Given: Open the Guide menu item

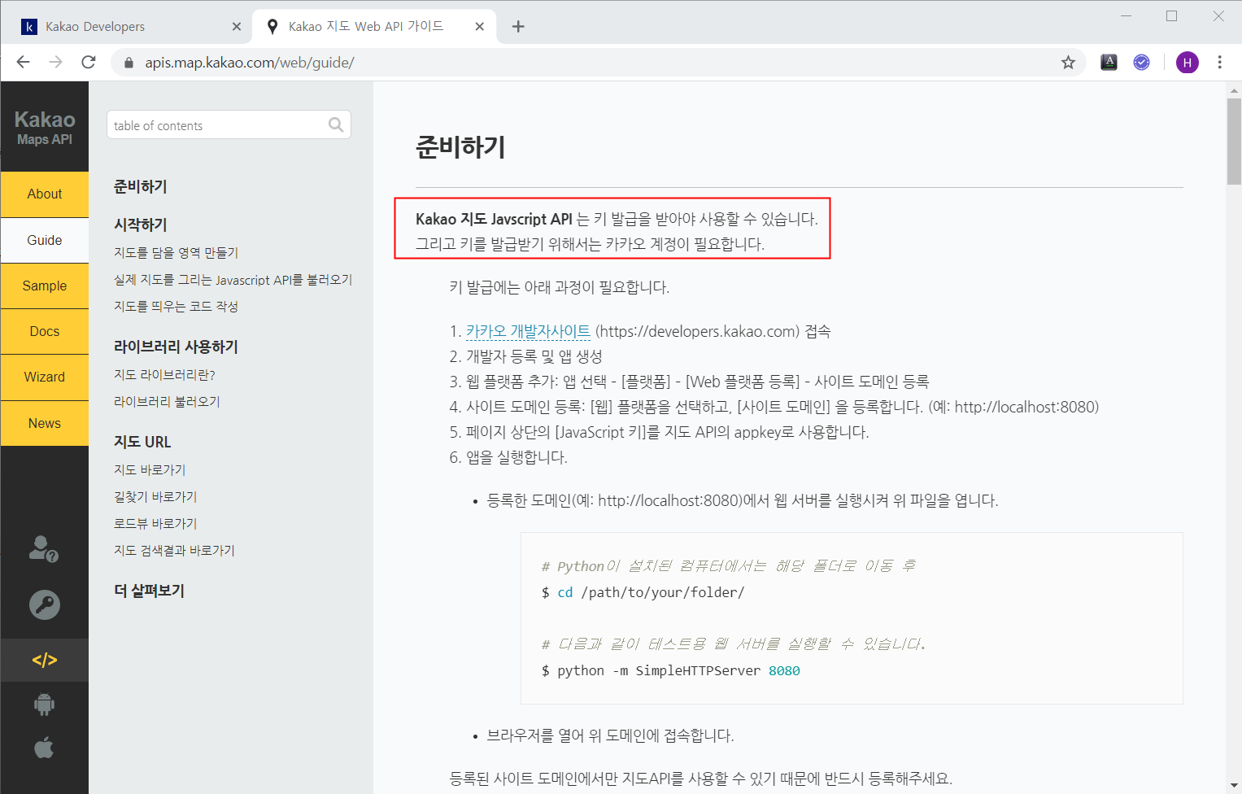Looking at the screenshot, I should tap(45, 240).
